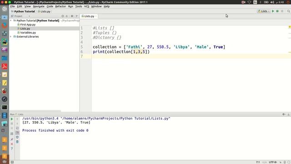Open Run panel help question mark

(12, 149)
